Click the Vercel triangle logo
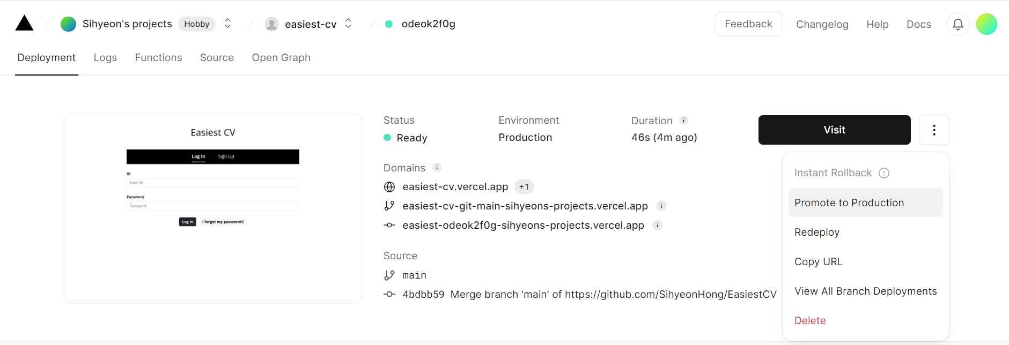Viewport: 1009px width, 345px height. click(24, 23)
